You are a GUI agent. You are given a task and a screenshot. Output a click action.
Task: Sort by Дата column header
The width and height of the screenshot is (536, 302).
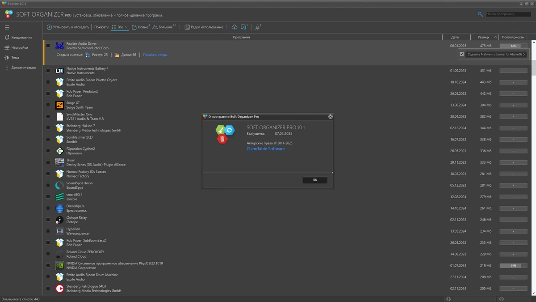(x=455, y=37)
